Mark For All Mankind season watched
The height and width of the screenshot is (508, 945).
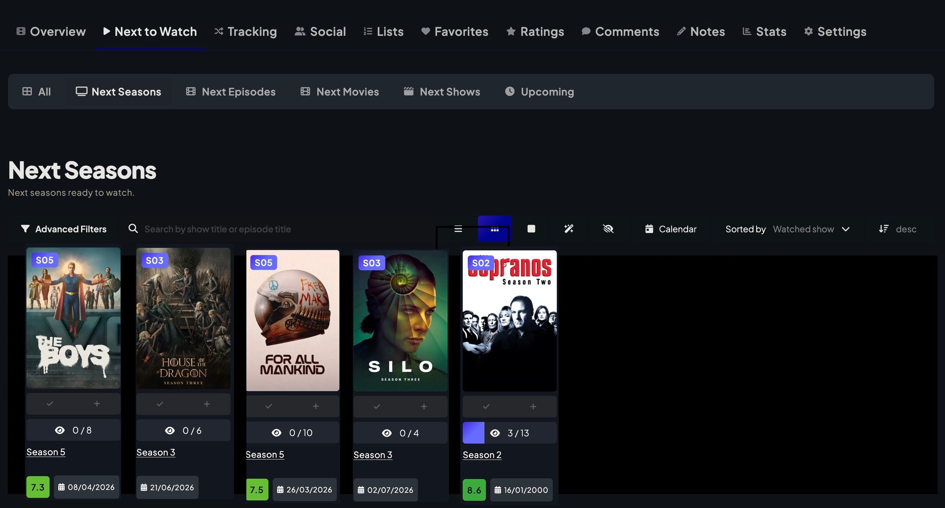pyautogui.click(x=269, y=406)
